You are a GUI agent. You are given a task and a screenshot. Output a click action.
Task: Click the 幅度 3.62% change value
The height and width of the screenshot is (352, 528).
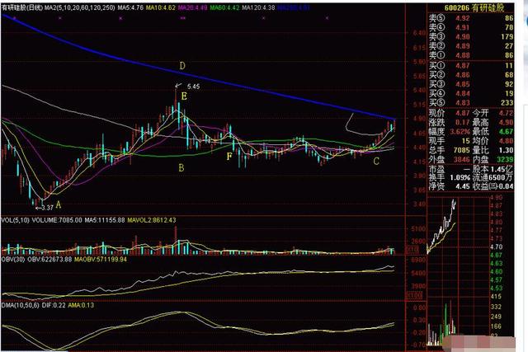(x=449, y=132)
